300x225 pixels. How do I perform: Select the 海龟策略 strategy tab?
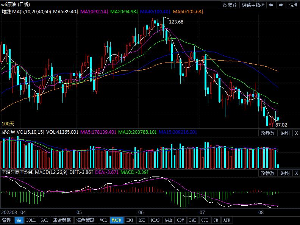[85, 220]
